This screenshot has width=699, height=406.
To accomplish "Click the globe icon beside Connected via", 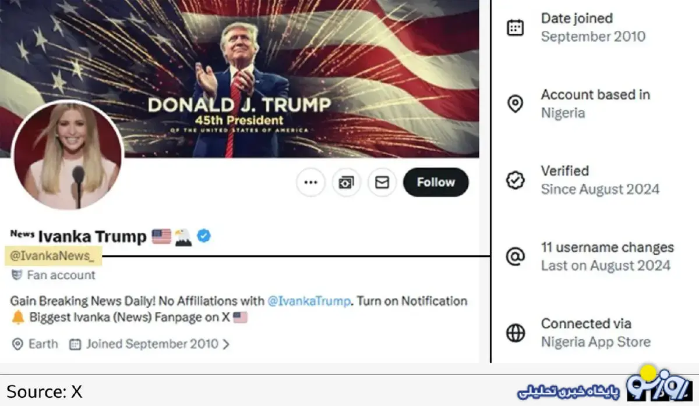I will tap(515, 333).
